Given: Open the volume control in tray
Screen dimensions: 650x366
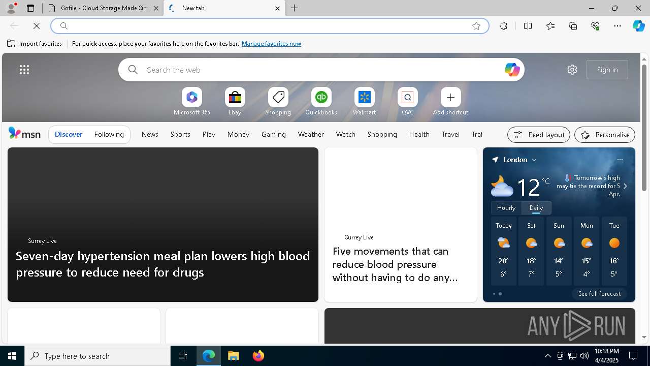Looking at the screenshot, I should tap(584, 356).
